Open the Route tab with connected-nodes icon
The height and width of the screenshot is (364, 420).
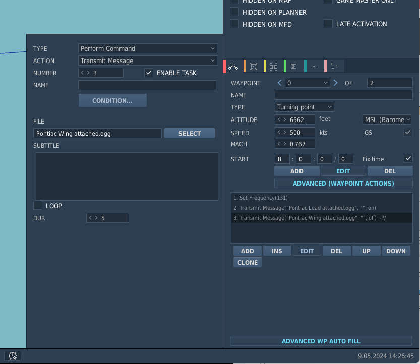point(233,67)
